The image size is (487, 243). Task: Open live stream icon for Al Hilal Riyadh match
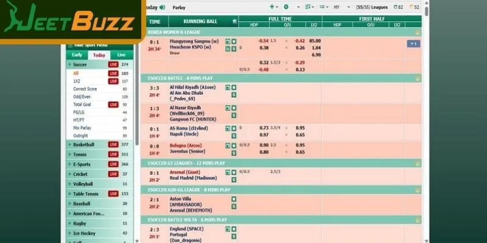(x=228, y=87)
